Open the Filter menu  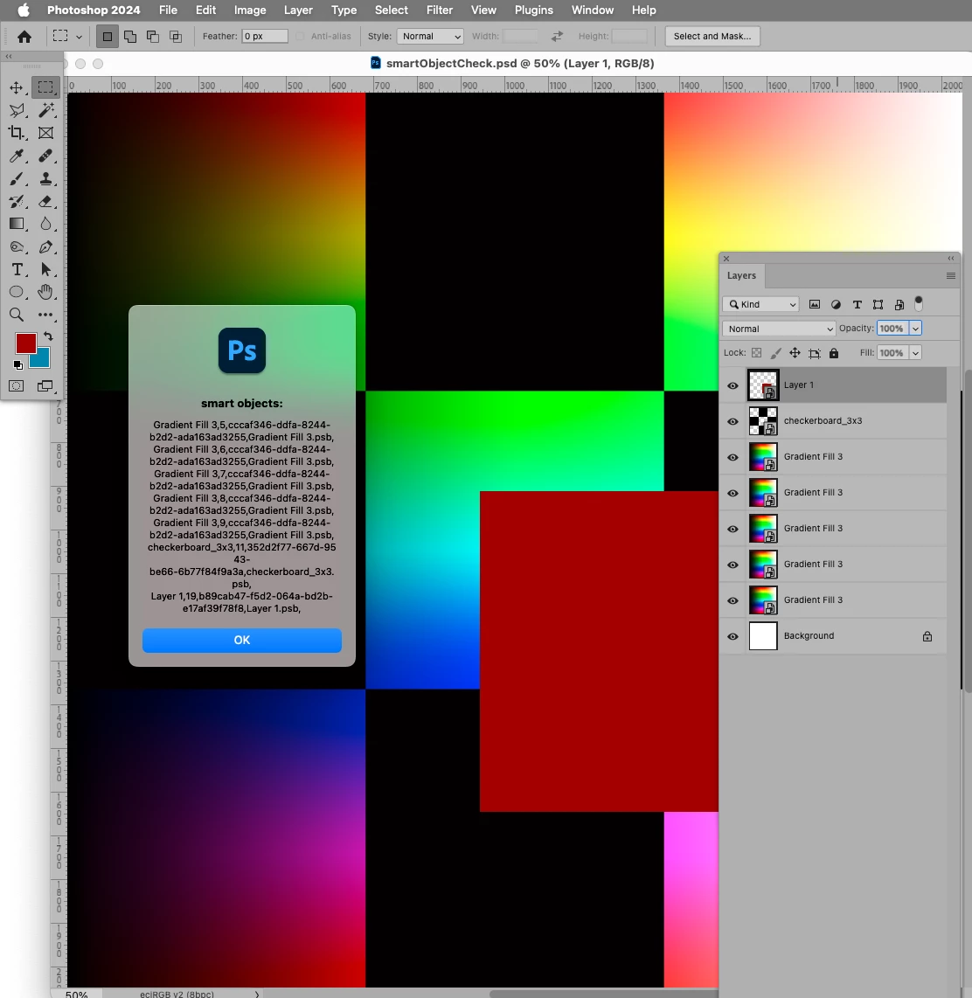click(439, 10)
